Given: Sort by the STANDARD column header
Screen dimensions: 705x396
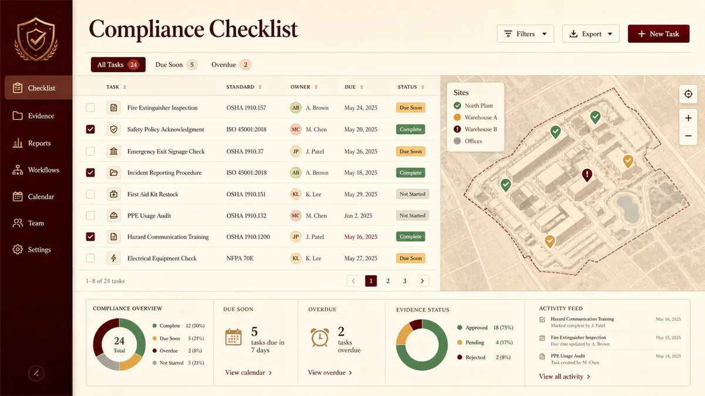Looking at the screenshot, I should 244,87.
